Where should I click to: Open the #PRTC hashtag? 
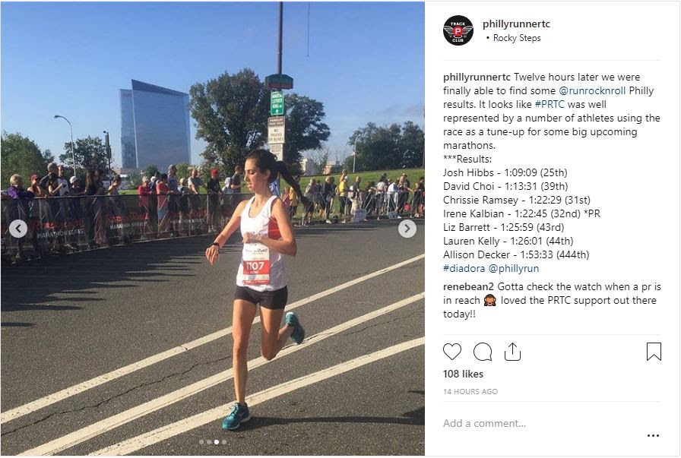[550, 104]
